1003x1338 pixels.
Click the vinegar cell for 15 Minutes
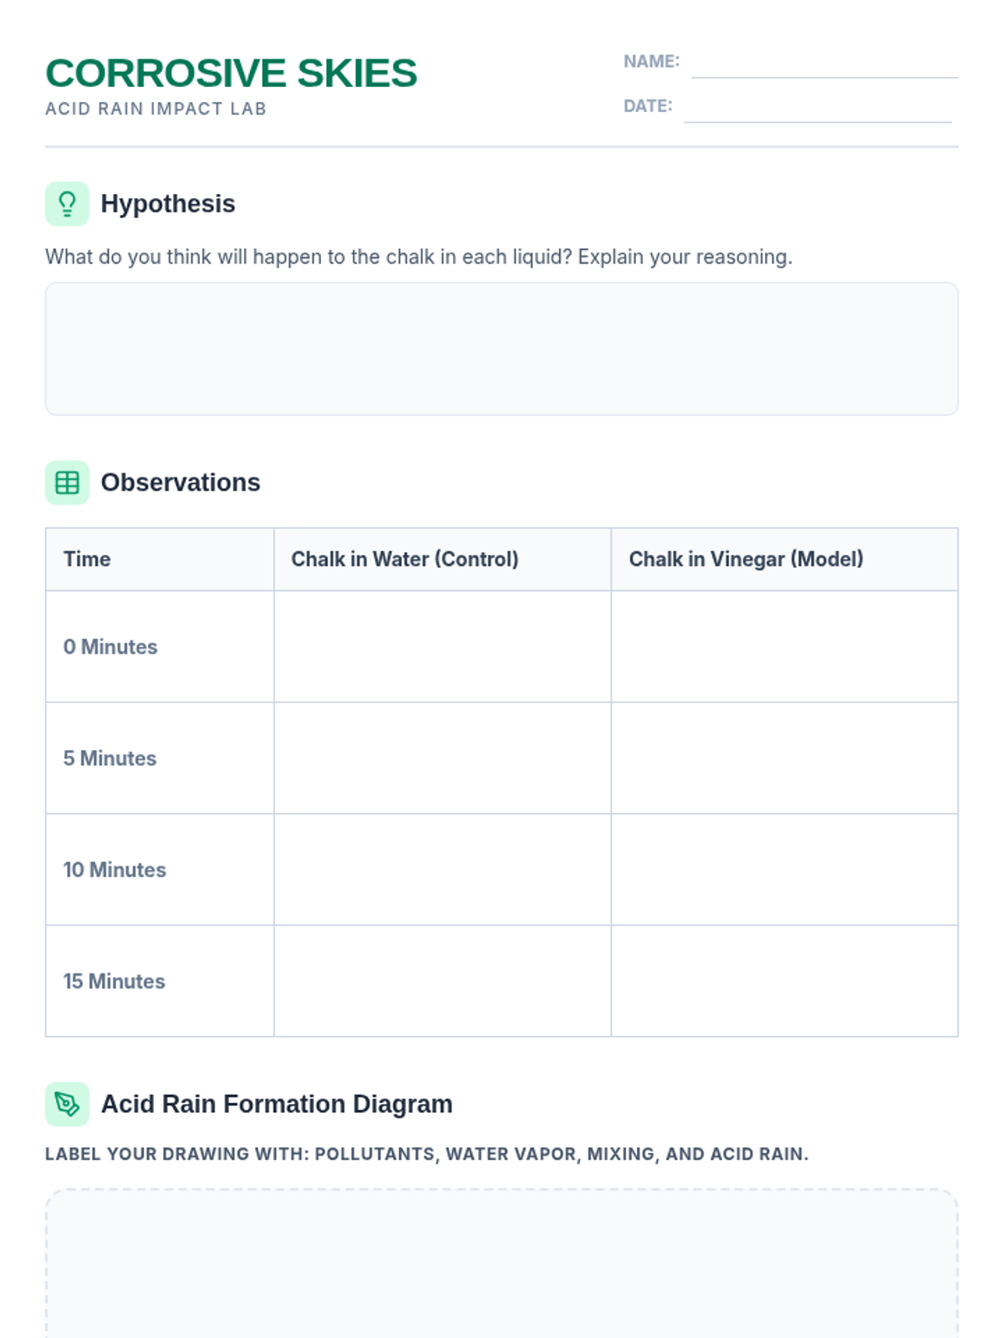pos(784,981)
